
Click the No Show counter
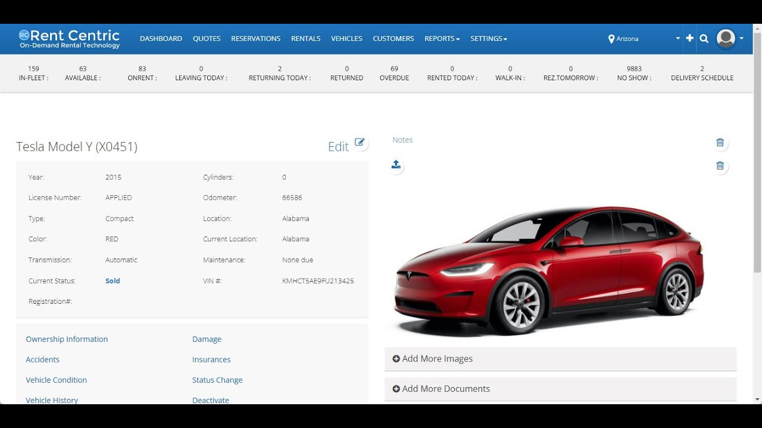point(634,73)
